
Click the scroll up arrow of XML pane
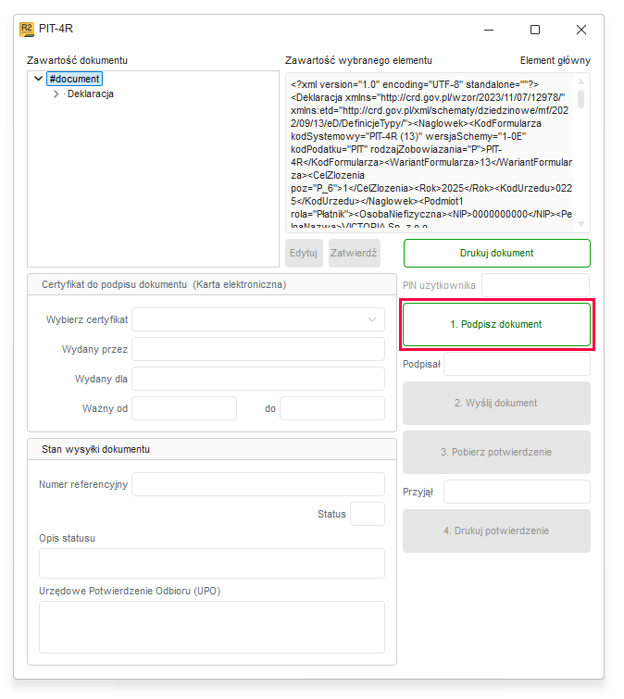(x=580, y=81)
